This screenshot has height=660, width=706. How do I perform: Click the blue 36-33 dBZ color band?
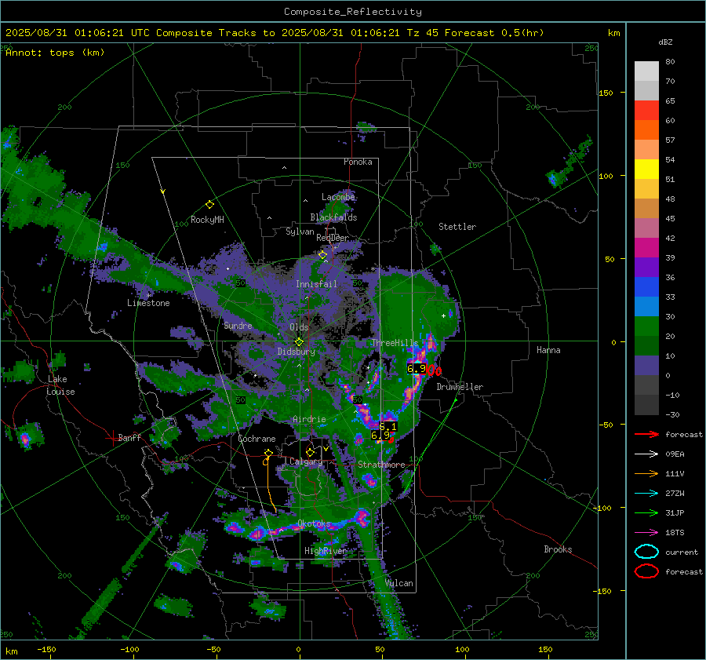646,287
